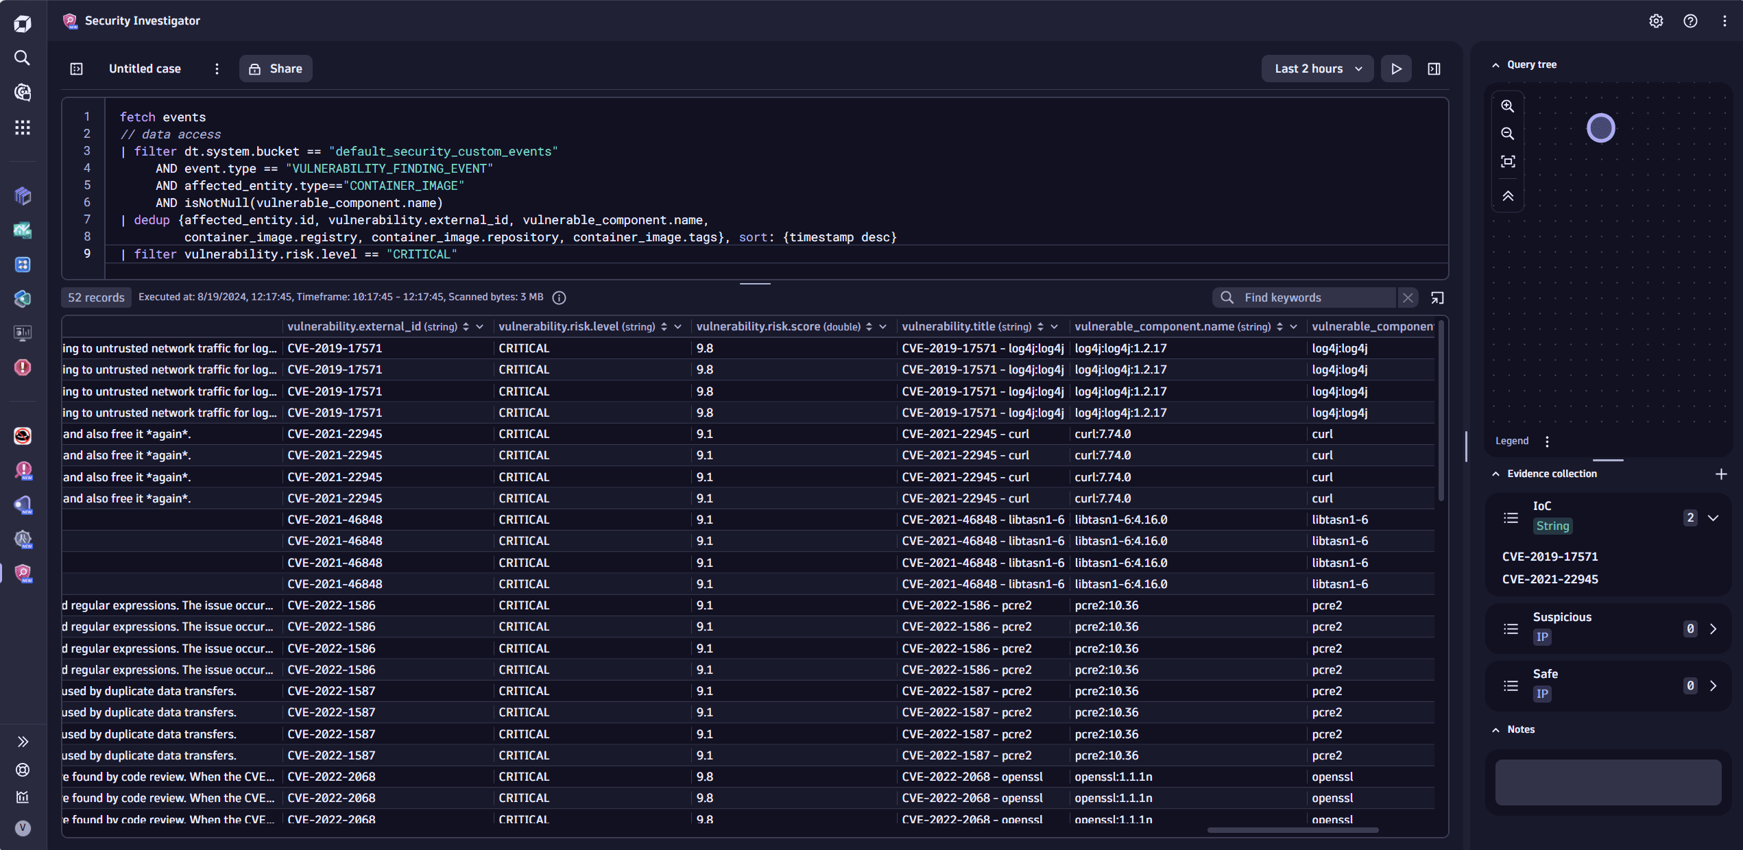Click the vertical scrollbar of results table
This screenshot has height=850, width=1743.
pos(1441,411)
